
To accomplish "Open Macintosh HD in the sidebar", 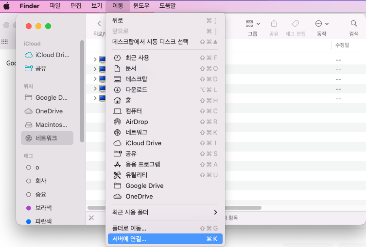I will click(47, 124).
